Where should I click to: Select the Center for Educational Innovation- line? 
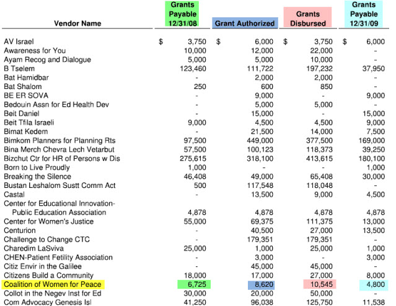click(x=59, y=203)
